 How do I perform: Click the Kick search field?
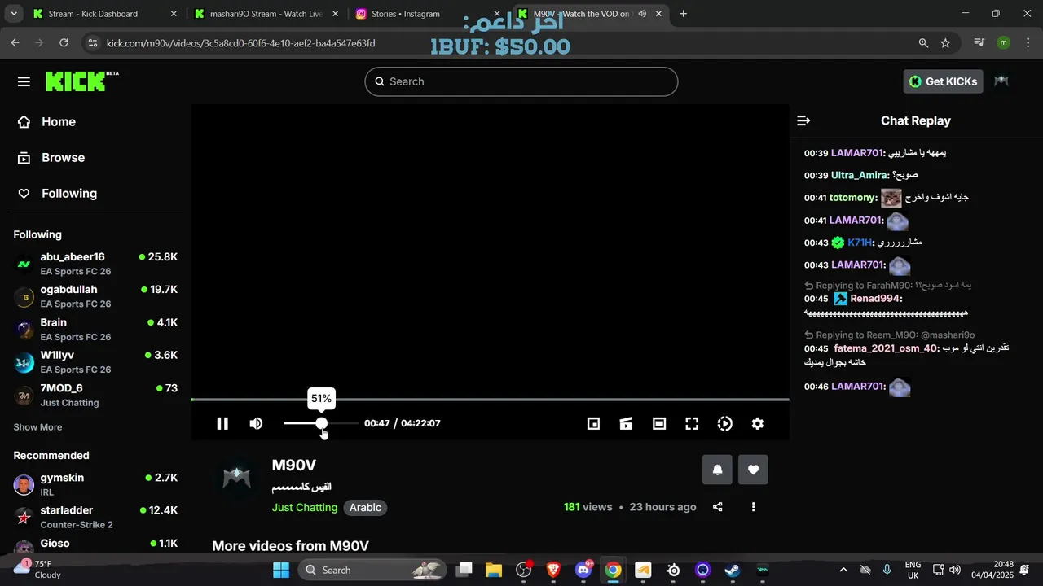pyautogui.click(x=521, y=81)
